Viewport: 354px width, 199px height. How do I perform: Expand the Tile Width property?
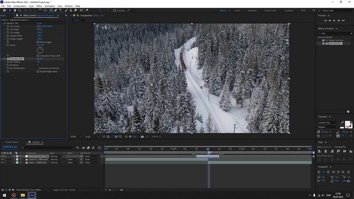[6, 29]
